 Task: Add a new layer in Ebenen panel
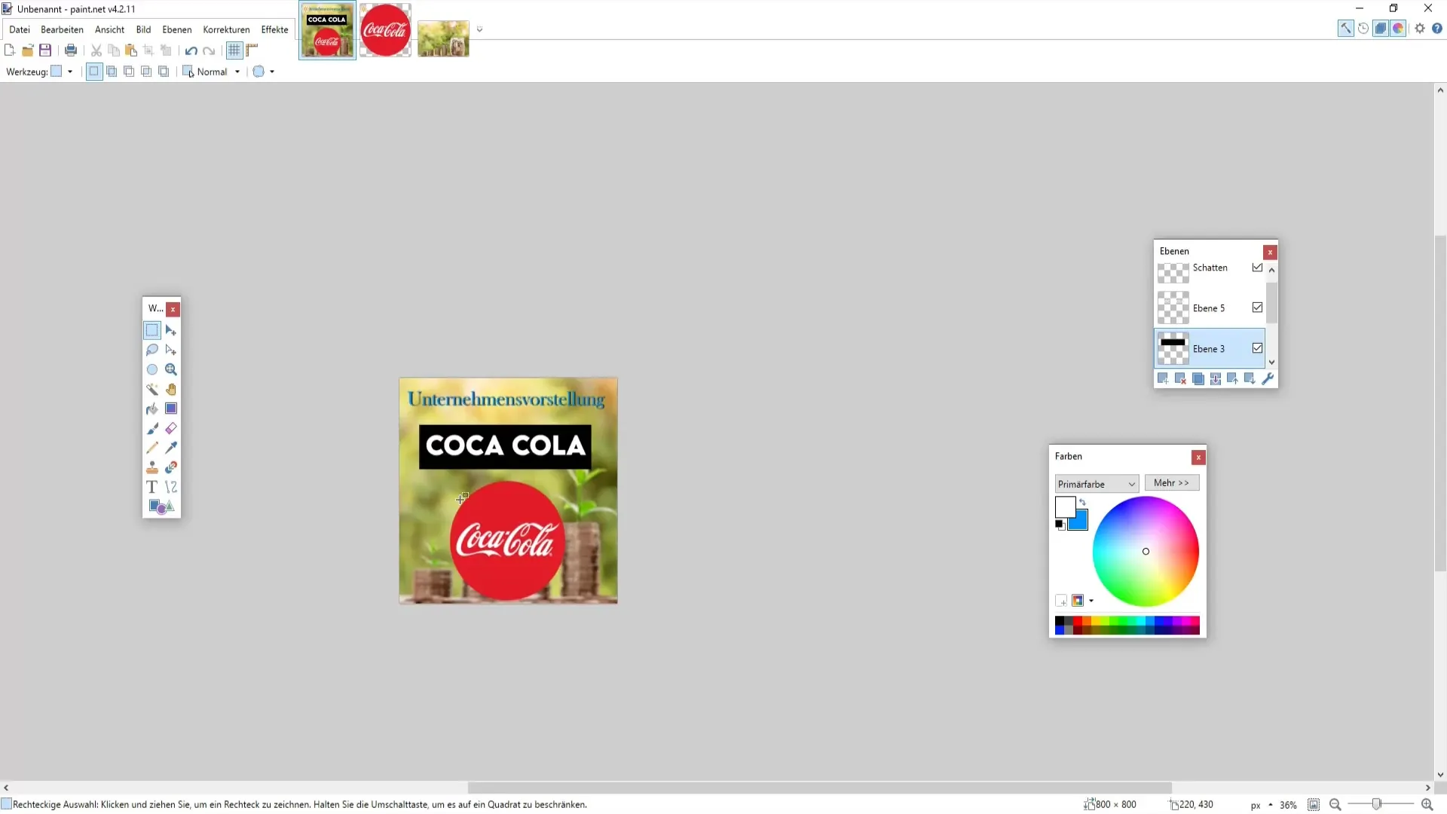1163,378
